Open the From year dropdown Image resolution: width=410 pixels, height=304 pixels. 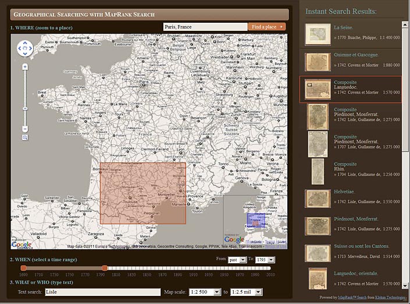point(237,259)
